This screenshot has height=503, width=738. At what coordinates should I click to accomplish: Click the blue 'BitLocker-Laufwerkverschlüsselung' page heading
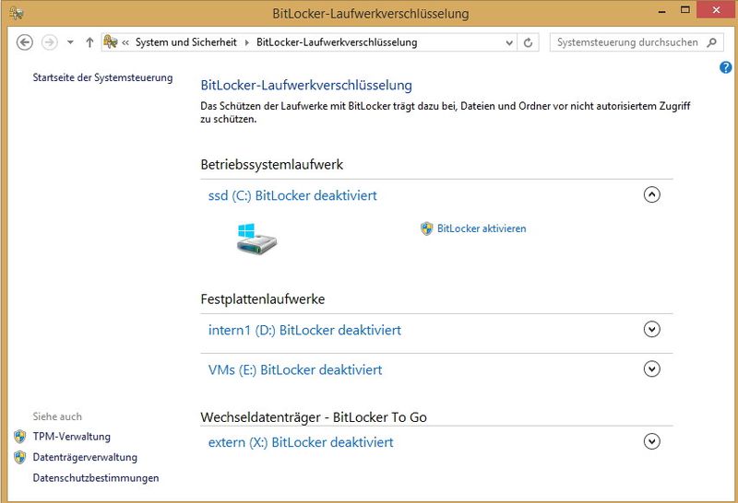pos(306,86)
